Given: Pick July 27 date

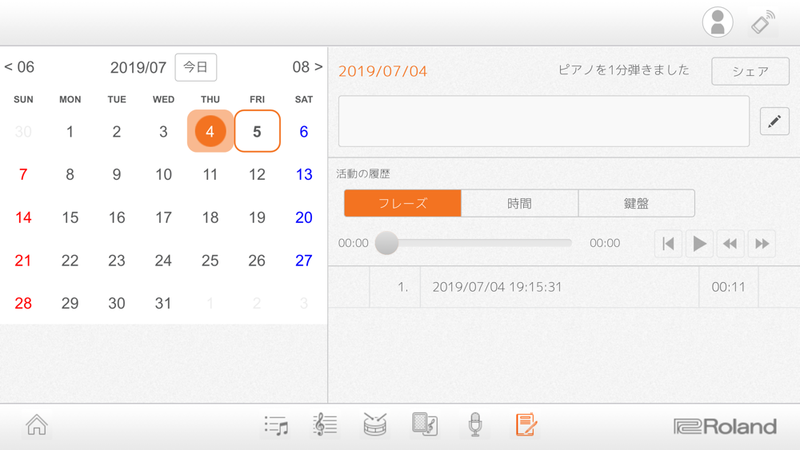Looking at the screenshot, I should coord(303,261).
